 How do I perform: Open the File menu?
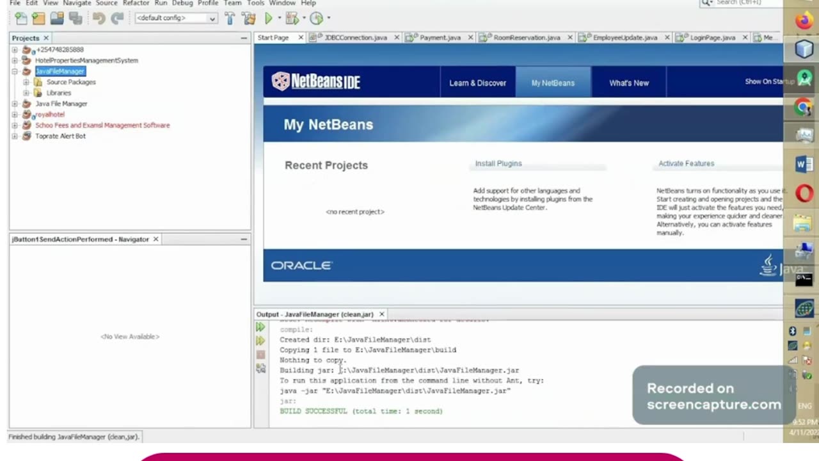[x=15, y=3]
